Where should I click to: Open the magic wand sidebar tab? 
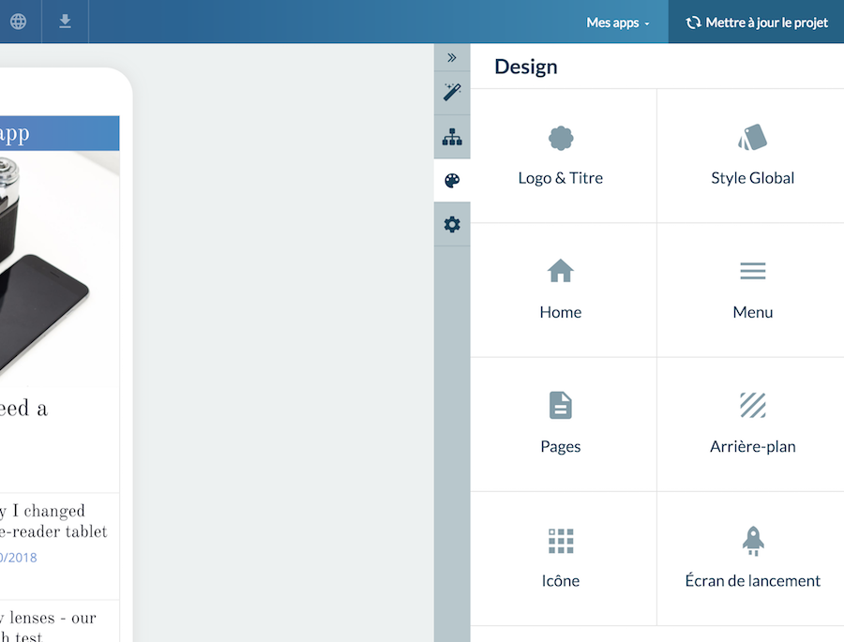coord(452,92)
